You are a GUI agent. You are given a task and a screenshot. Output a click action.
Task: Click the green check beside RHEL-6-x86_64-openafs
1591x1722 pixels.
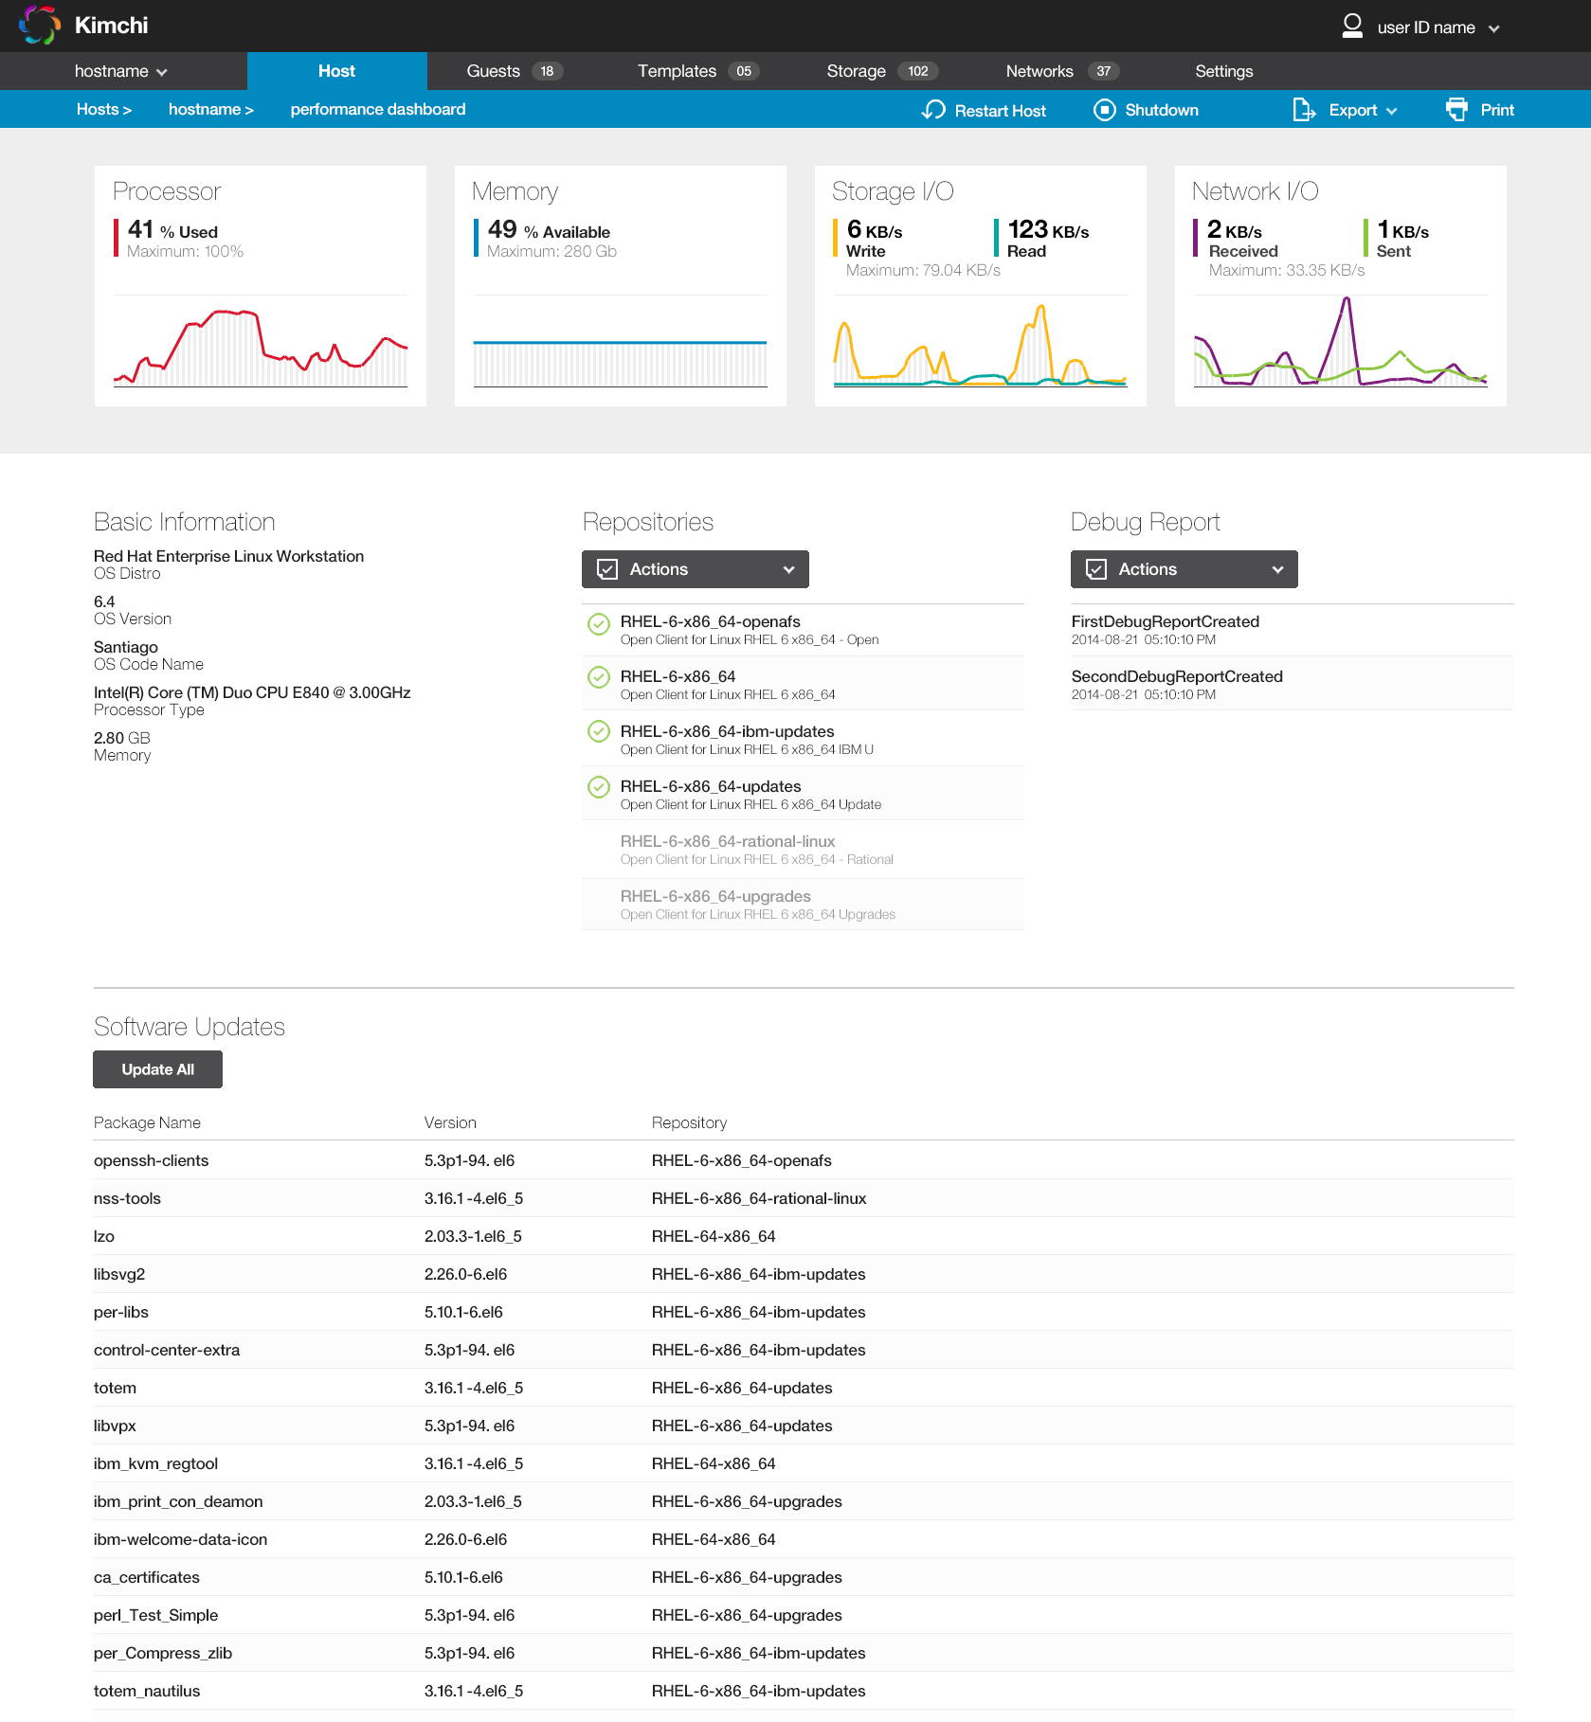tap(599, 623)
